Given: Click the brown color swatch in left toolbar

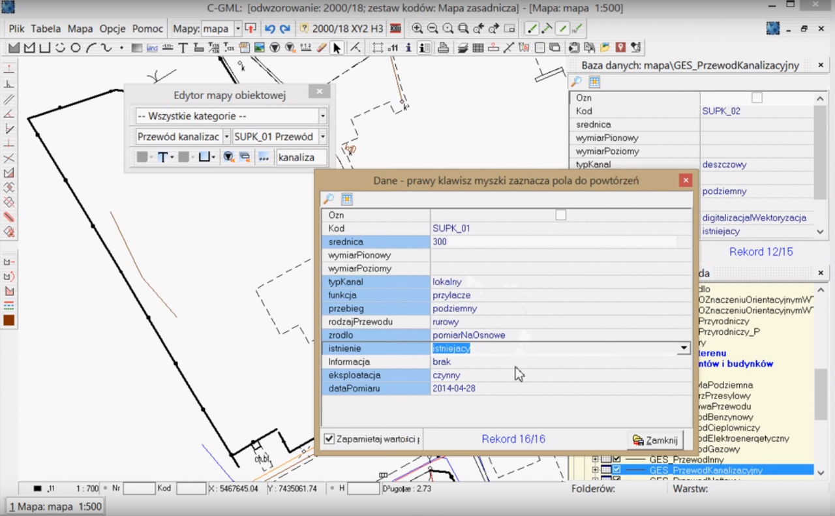Looking at the screenshot, I should click(9, 320).
